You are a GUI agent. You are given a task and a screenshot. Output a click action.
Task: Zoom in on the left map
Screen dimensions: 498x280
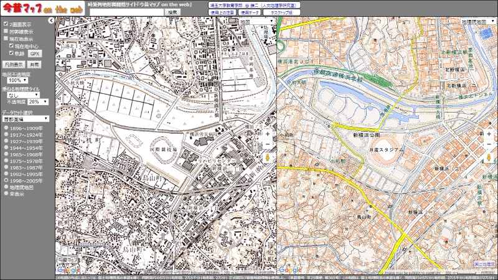tap(268, 134)
